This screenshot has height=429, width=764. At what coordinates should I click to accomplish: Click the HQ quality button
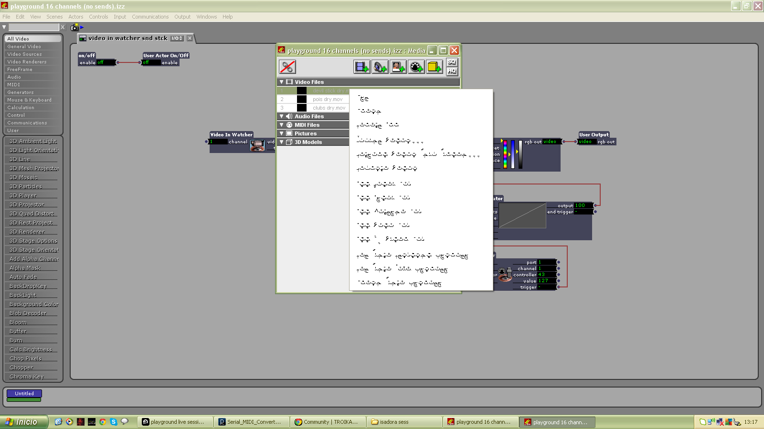tap(452, 71)
